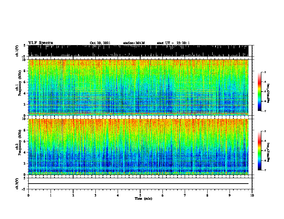Select the ch.2 "Frequency (kHz)" axis label
The image size is (284, 219).
pyautogui.click(x=20, y=142)
